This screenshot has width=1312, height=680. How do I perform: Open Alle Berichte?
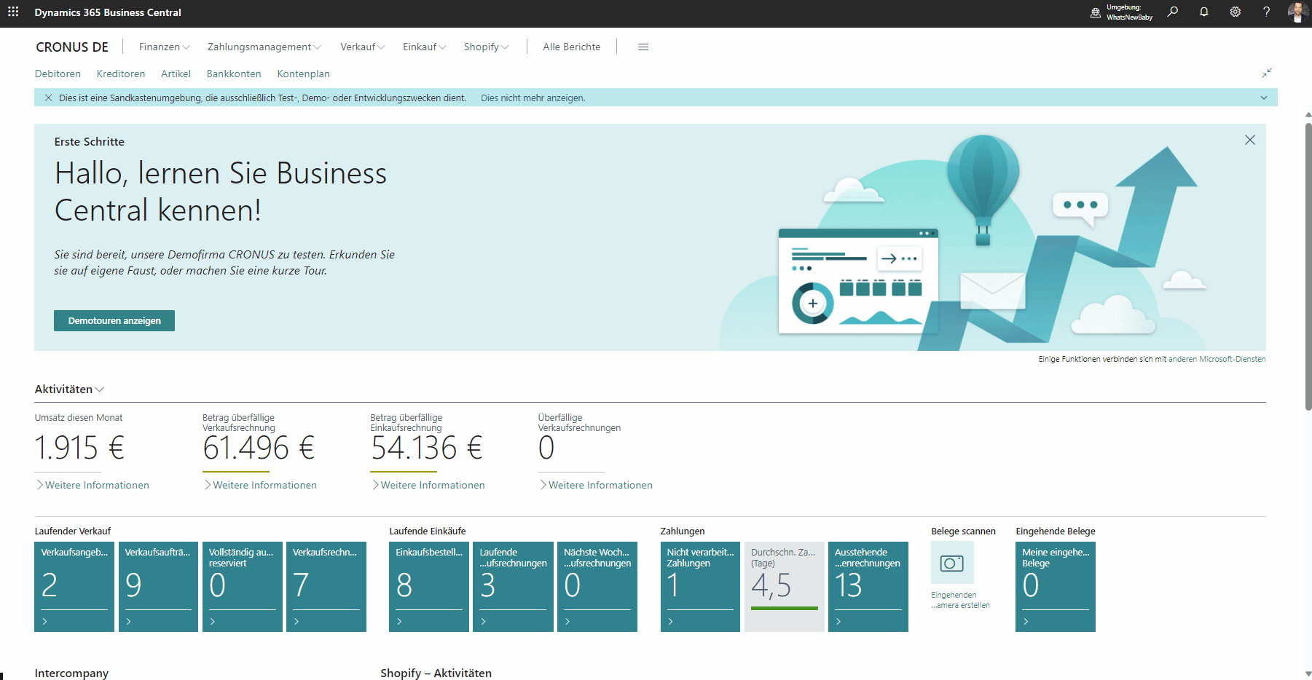(572, 47)
